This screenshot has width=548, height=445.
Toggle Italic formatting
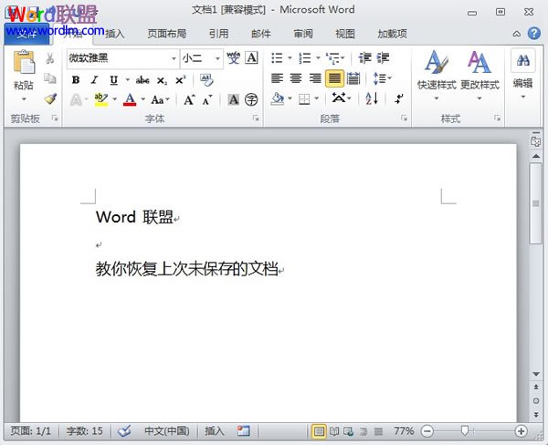point(94,80)
